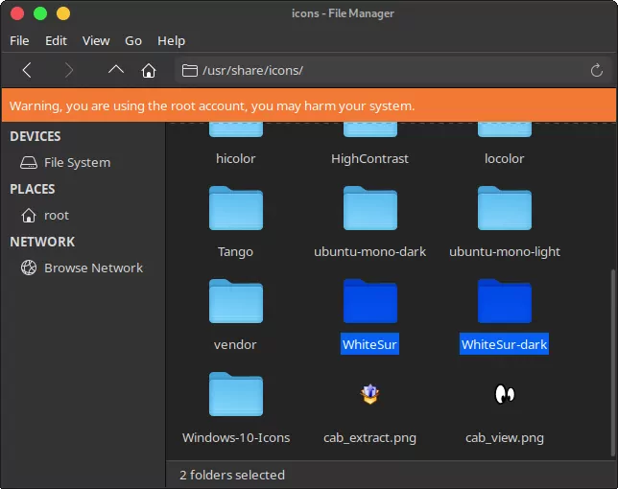The height and width of the screenshot is (489, 618).
Task: Click the WhiteSur folder icon
Action: click(370, 301)
